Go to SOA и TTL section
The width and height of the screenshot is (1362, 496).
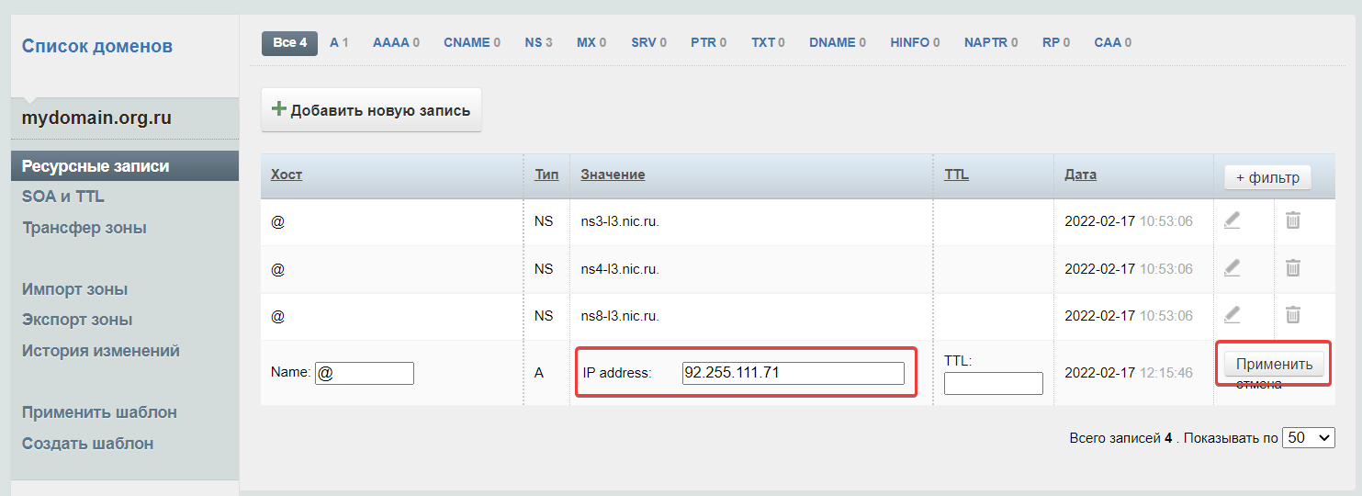63,197
